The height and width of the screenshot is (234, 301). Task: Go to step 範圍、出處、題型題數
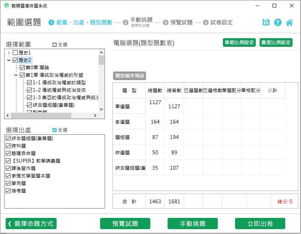84,22
